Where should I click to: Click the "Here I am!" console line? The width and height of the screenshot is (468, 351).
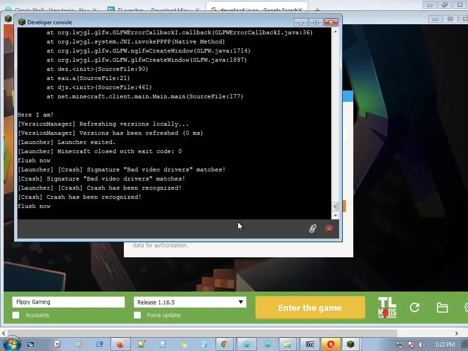coord(36,115)
